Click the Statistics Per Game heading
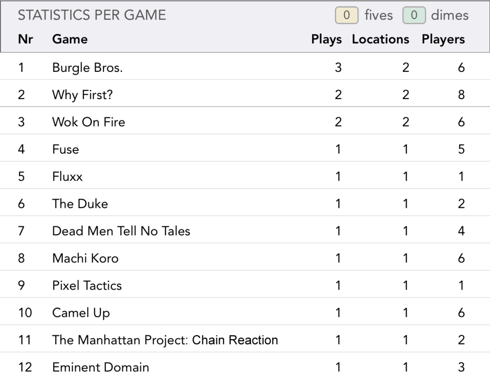 92,15
